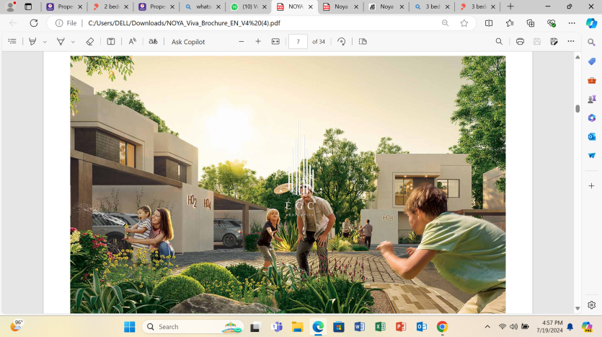Rotate the PDF page
This screenshot has height=337, width=602.
click(342, 42)
